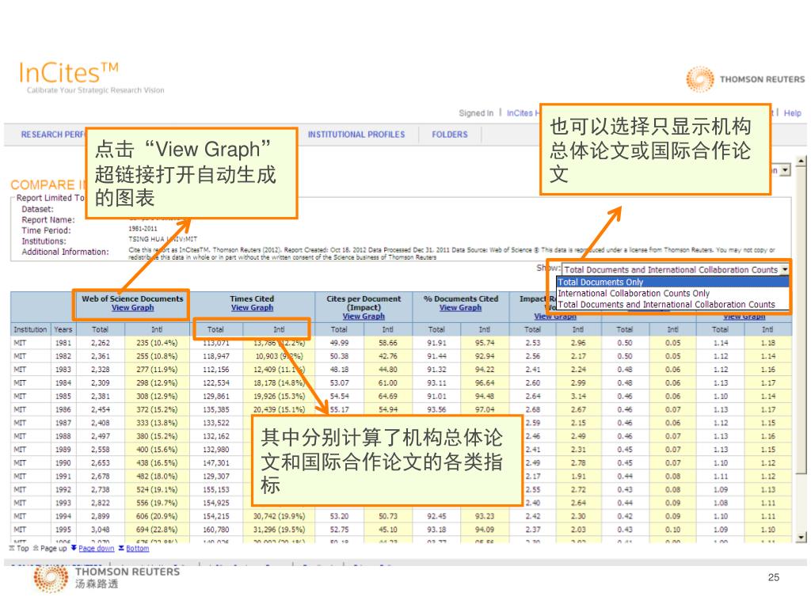Click the Page down link
The height and width of the screenshot is (608, 811).
[96, 549]
